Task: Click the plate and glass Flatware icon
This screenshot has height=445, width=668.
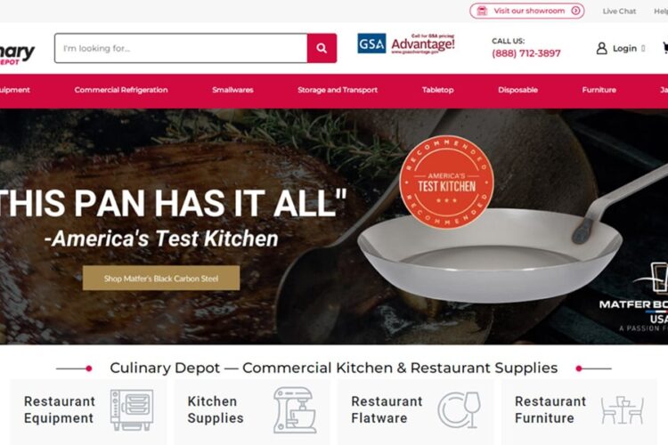Action: pyautogui.click(x=460, y=409)
